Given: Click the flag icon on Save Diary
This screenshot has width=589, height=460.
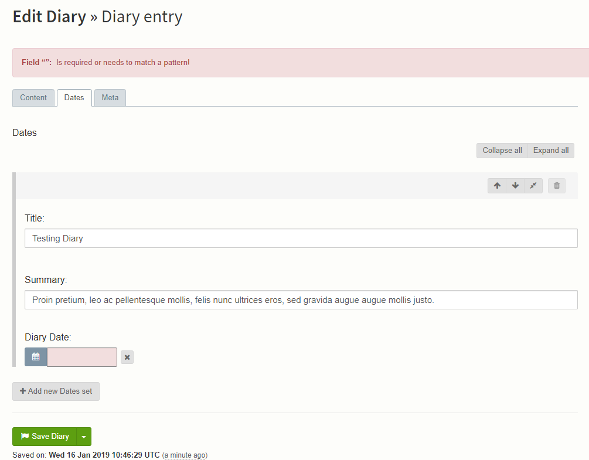Looking at the screenshot, I should (25, 436).
